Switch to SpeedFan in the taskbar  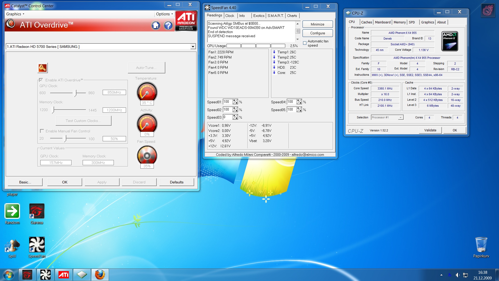(x=45, y=275)
